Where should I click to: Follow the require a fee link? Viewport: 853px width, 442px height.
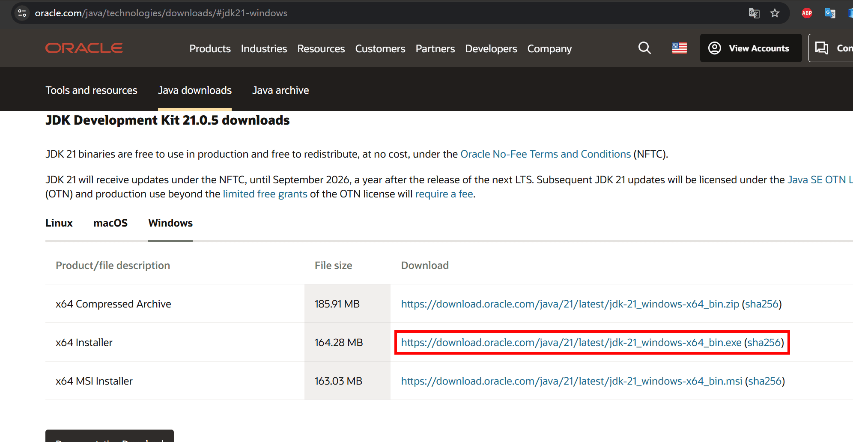pyautogui.click(x=444, y=194)
